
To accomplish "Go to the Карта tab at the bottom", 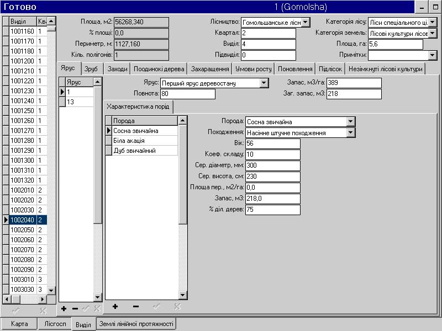I will point(19,324).
